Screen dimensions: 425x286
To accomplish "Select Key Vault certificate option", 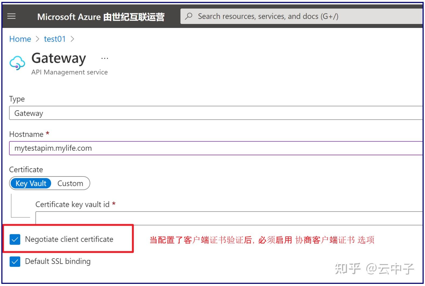I will coord(31,183).
